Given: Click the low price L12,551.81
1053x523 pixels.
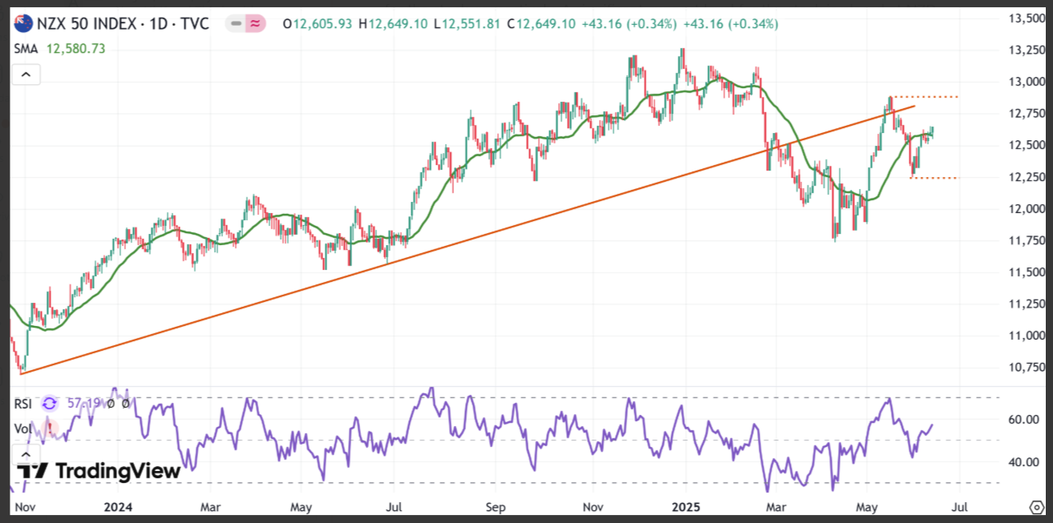Looking at the screenshot, I should pyautogui.click(x=465, y=24).
